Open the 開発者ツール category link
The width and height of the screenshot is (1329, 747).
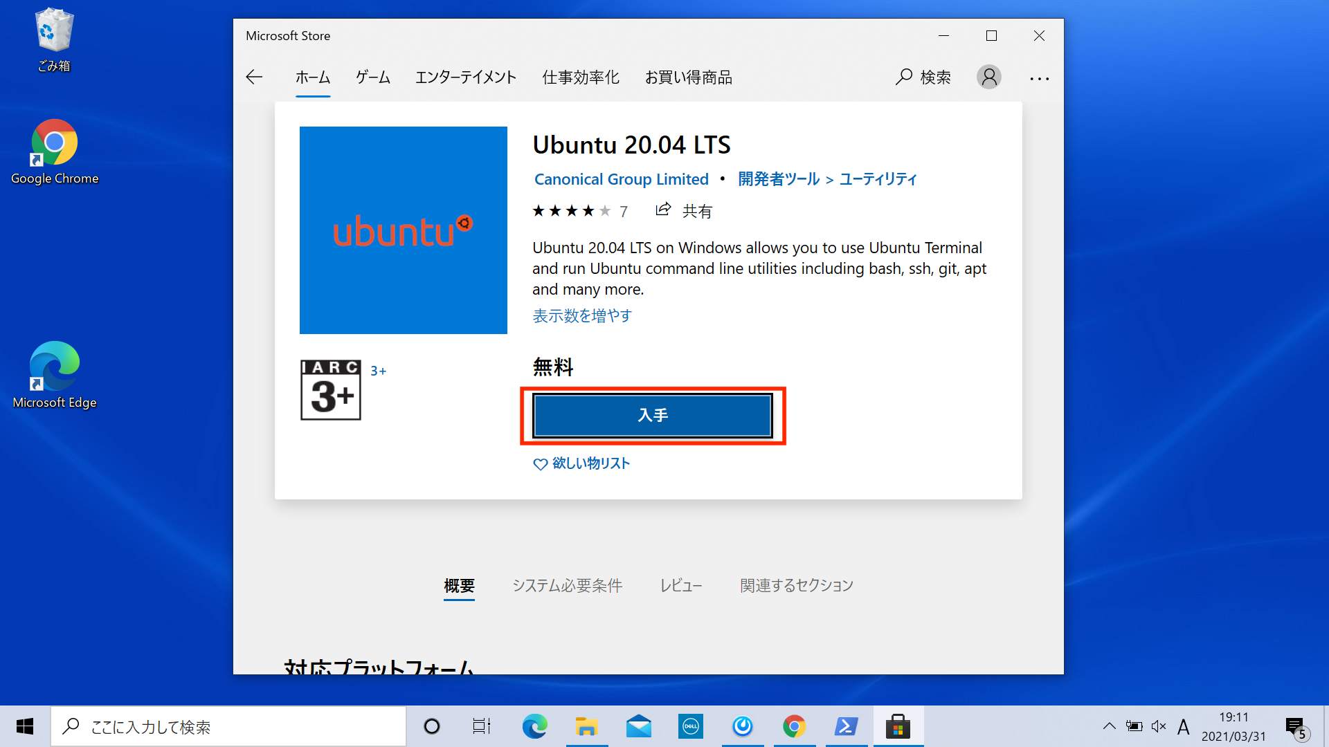coord(779,179)
